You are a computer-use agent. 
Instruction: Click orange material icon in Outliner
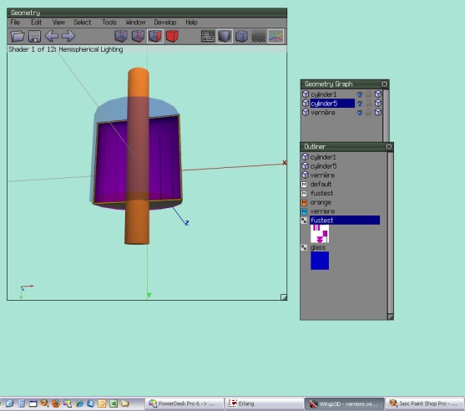coord(304,202)
